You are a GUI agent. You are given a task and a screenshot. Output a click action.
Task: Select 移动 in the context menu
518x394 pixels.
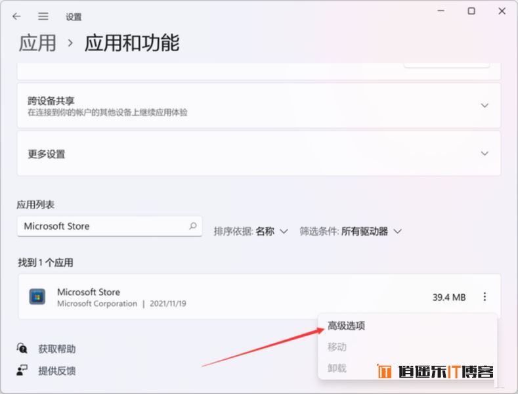[x=337, y=347]
